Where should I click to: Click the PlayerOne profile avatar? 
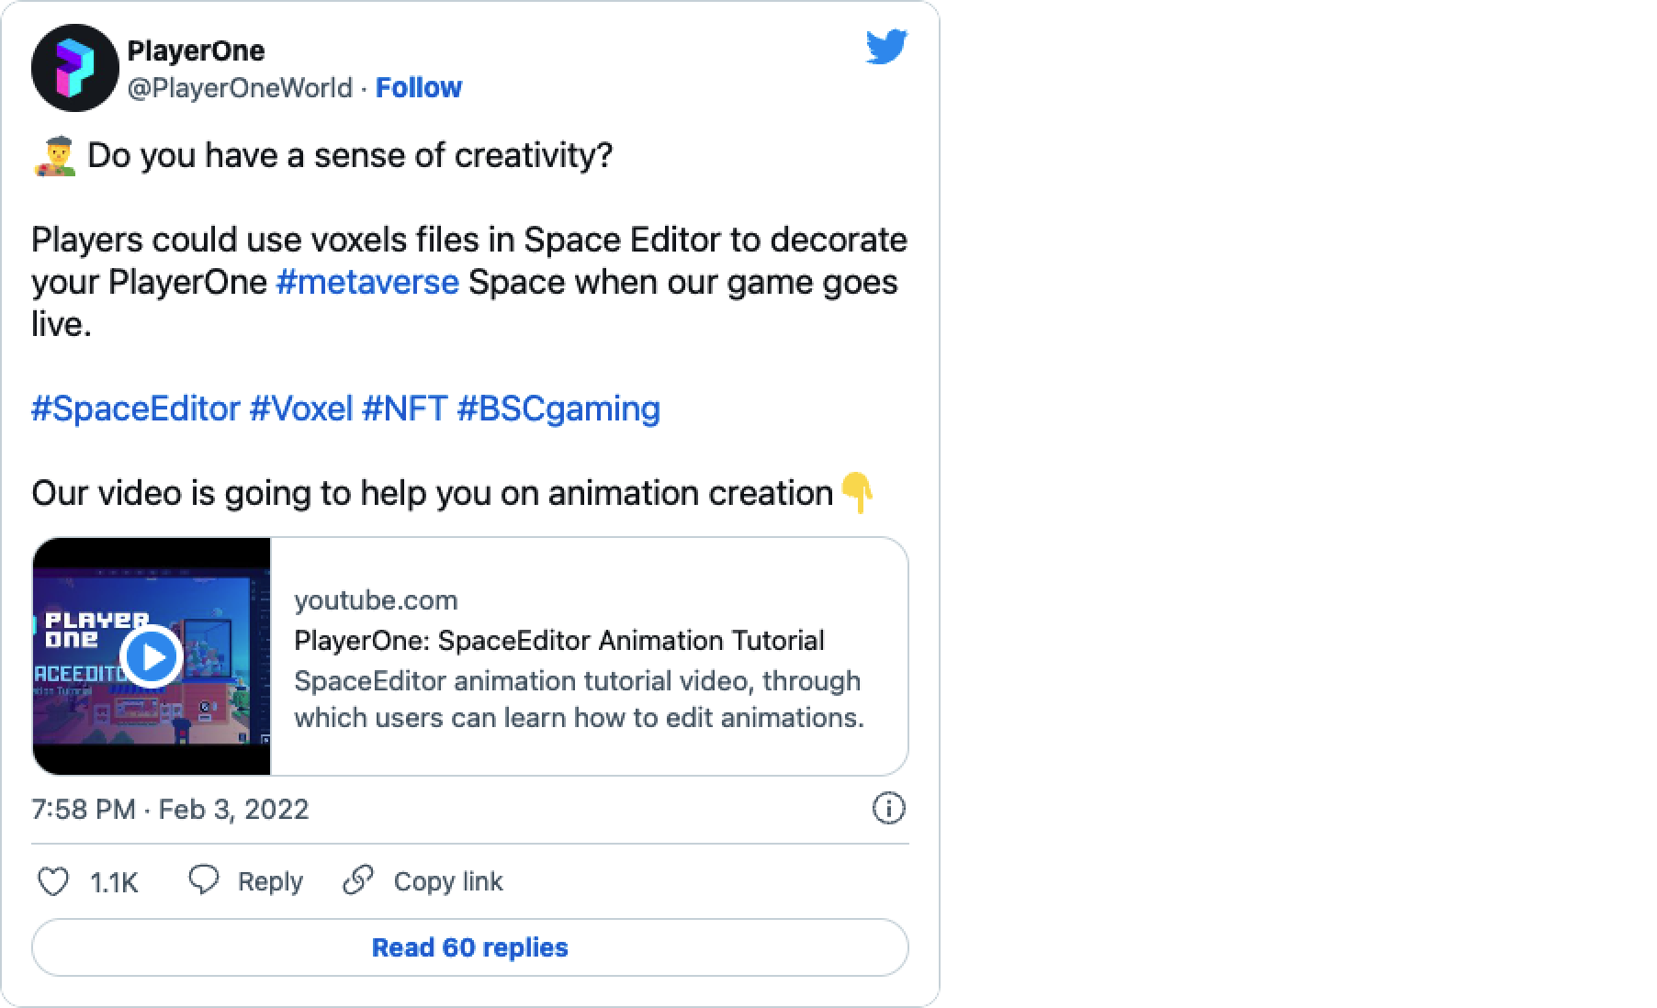(x=74, y=68)
